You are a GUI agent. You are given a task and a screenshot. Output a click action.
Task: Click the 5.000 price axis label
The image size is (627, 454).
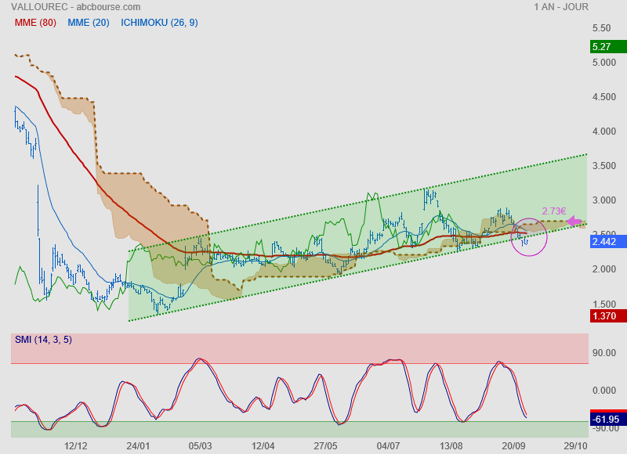pos(604,63)
